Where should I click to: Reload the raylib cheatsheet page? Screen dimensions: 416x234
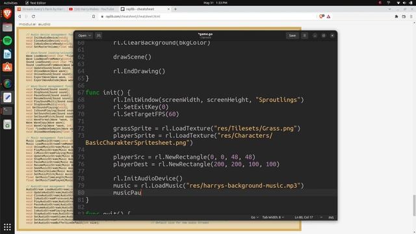click(x=33, y=16)
